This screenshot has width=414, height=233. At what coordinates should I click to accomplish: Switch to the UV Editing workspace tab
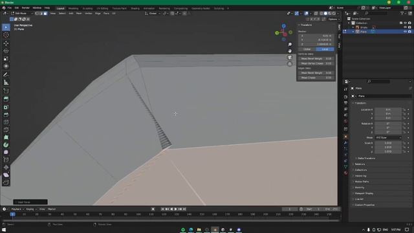coord(102,8)
